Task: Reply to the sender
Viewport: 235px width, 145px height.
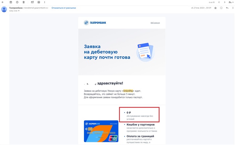Action: [x=227, y=8]
